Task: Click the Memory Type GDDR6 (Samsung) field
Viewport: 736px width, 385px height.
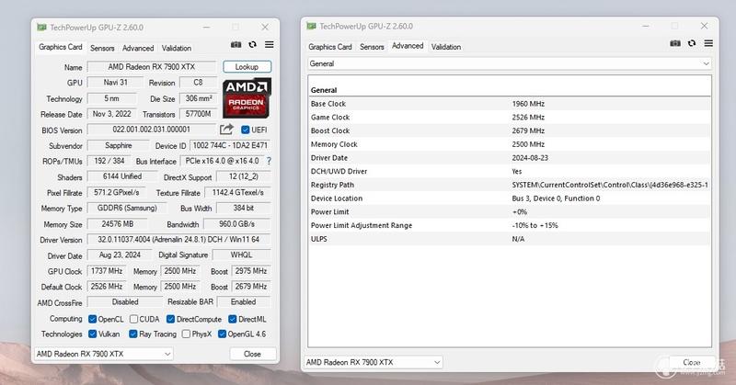Action: pos(127,208)
